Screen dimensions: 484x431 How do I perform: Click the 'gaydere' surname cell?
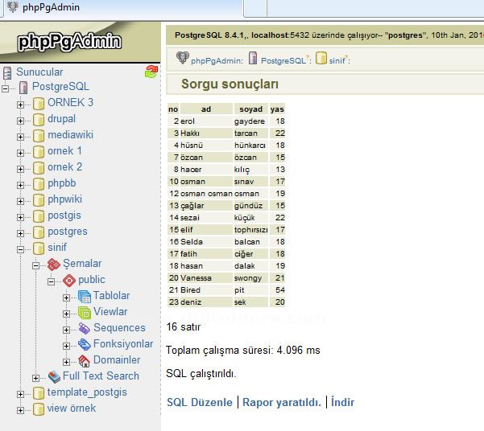point(250,121)
